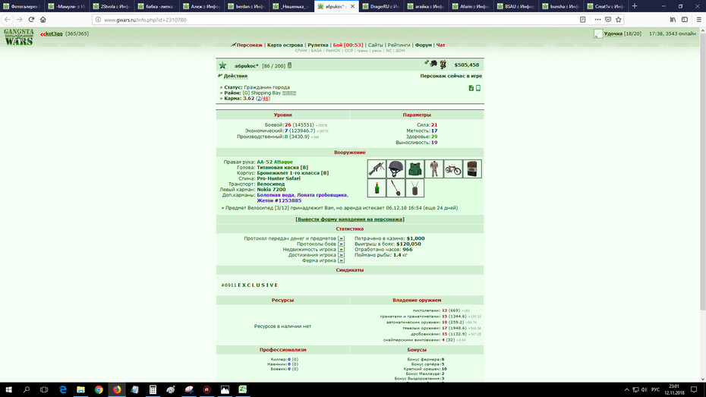Switch to the DragerRU browser tab
This screenshot has width=706, height=397.
[x=382, y=6]
